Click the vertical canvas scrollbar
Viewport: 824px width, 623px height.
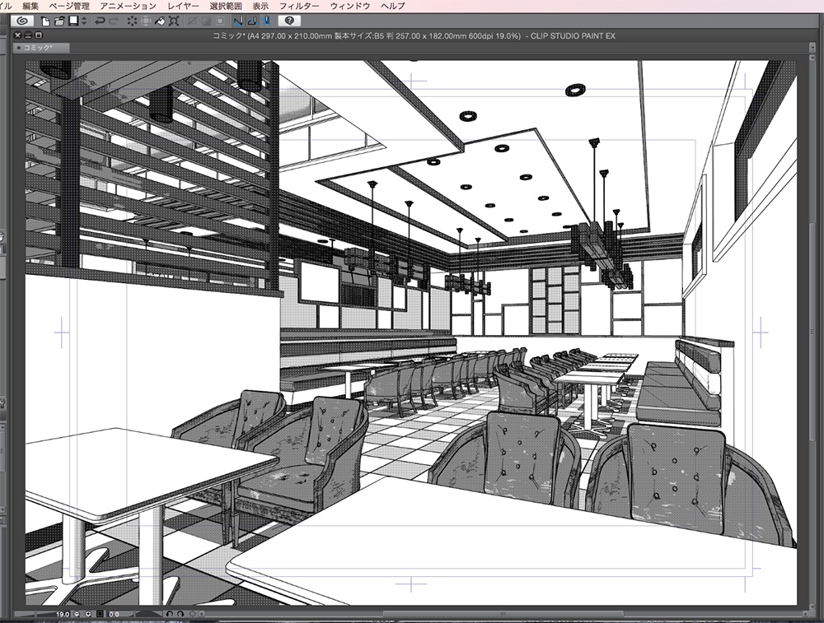(x=812, y=330)
